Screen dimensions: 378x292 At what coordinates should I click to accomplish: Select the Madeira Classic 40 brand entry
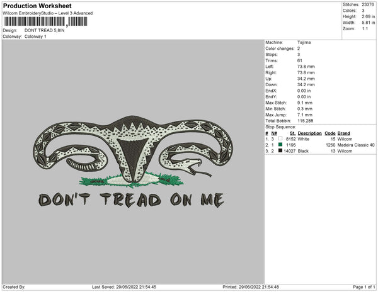356,145
